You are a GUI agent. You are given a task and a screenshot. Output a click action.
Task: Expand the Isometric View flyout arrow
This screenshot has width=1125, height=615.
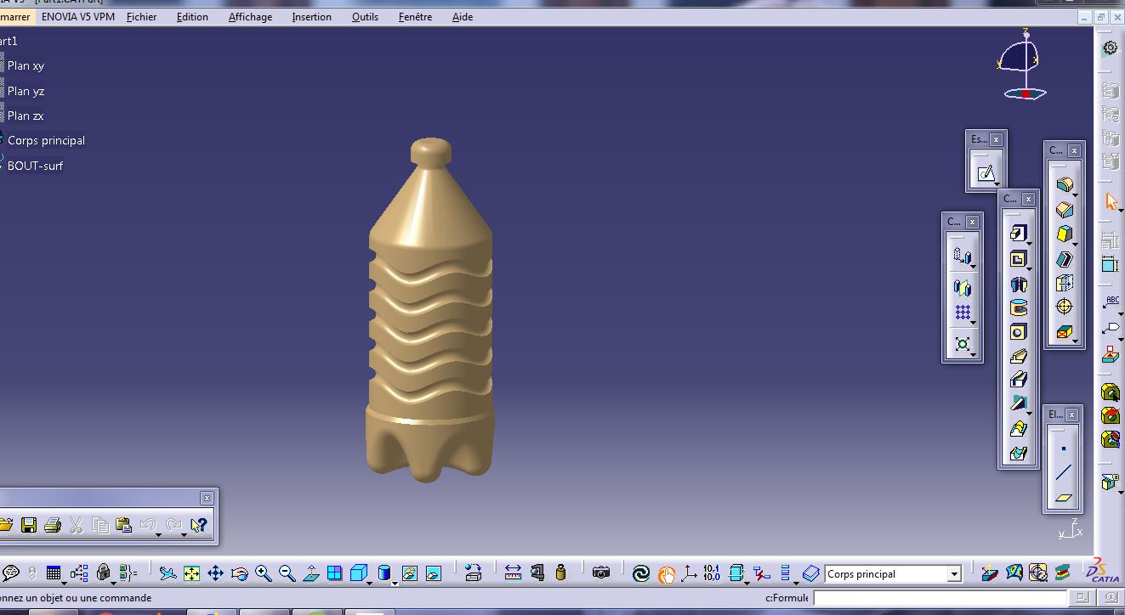click(370, 582)
